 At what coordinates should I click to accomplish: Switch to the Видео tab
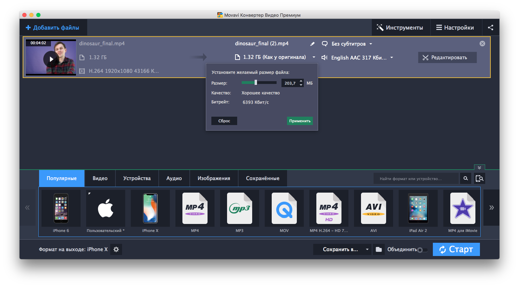[x=100, y=178]
